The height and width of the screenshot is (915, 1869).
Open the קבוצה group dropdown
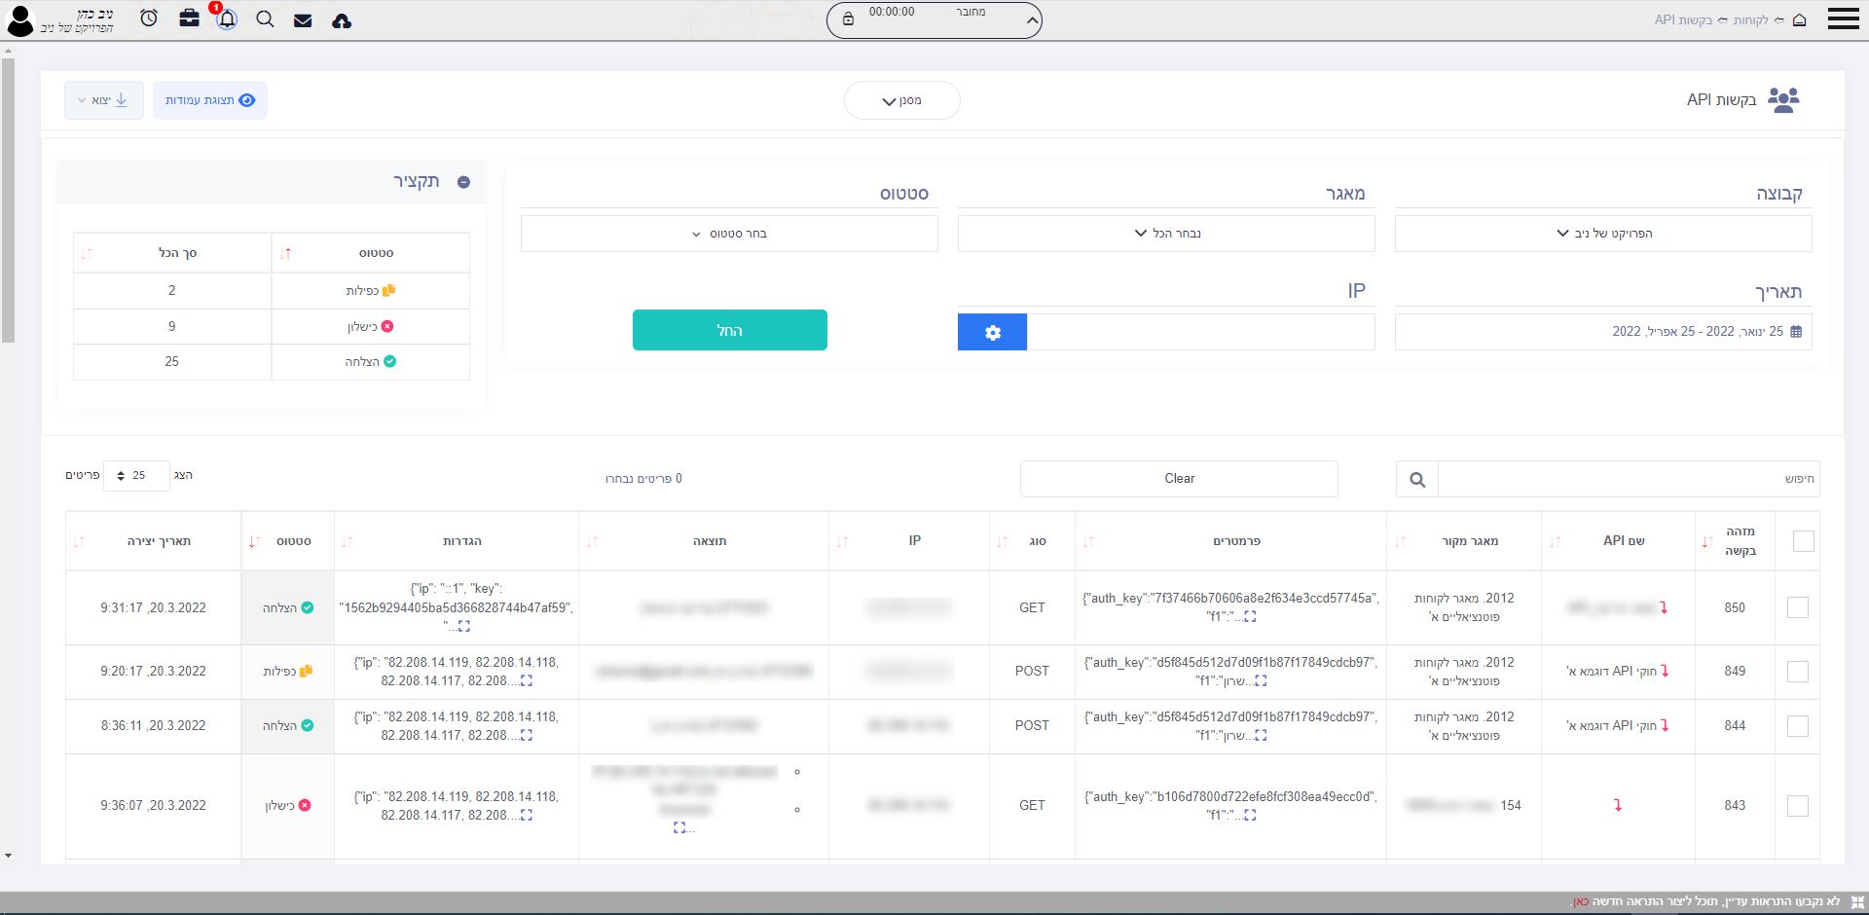click(1603, 234)
